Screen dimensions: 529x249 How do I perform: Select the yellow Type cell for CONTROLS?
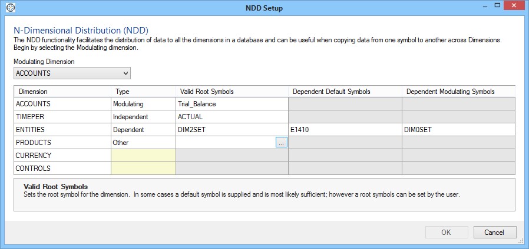coord(143,169)
